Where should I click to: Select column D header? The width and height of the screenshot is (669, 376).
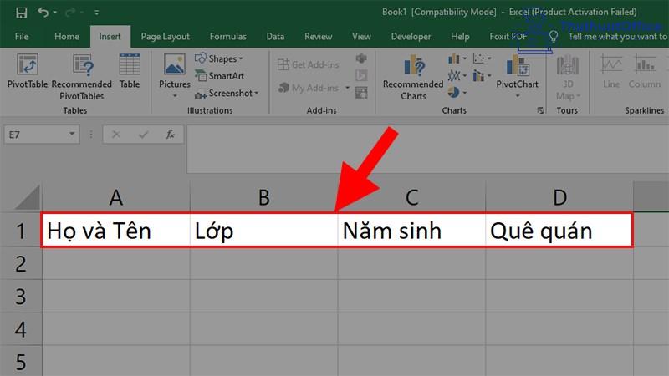click(559, 197)
